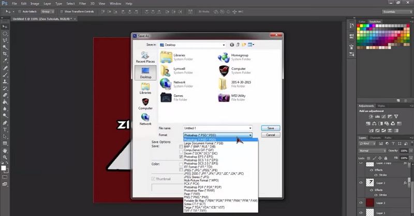This screenshot has width=414, height=216.
Task: Select the Crop tool
Action: [x=5, y=54]
